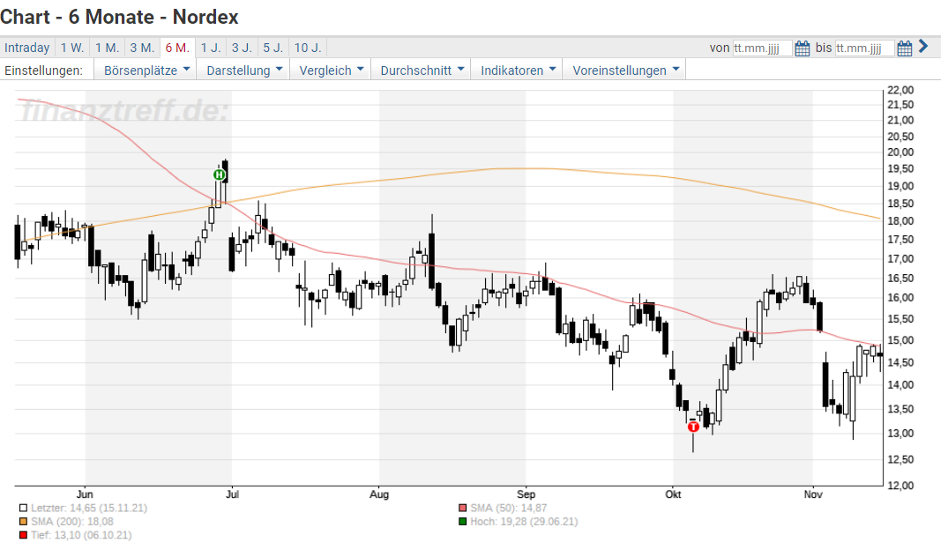
Task: Click the green H high marker
Action: [219, 175]
